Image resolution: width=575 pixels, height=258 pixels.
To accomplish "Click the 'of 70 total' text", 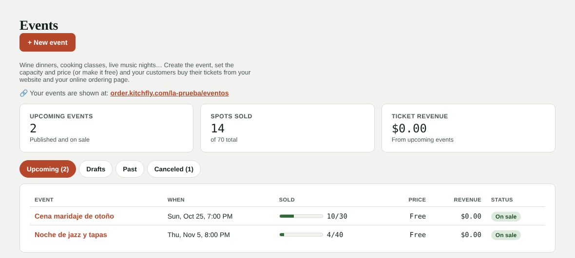I will click(224, 140).
